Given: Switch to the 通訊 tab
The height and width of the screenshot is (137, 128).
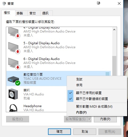Looking at the screenshot, I should (x=46, y=13).
